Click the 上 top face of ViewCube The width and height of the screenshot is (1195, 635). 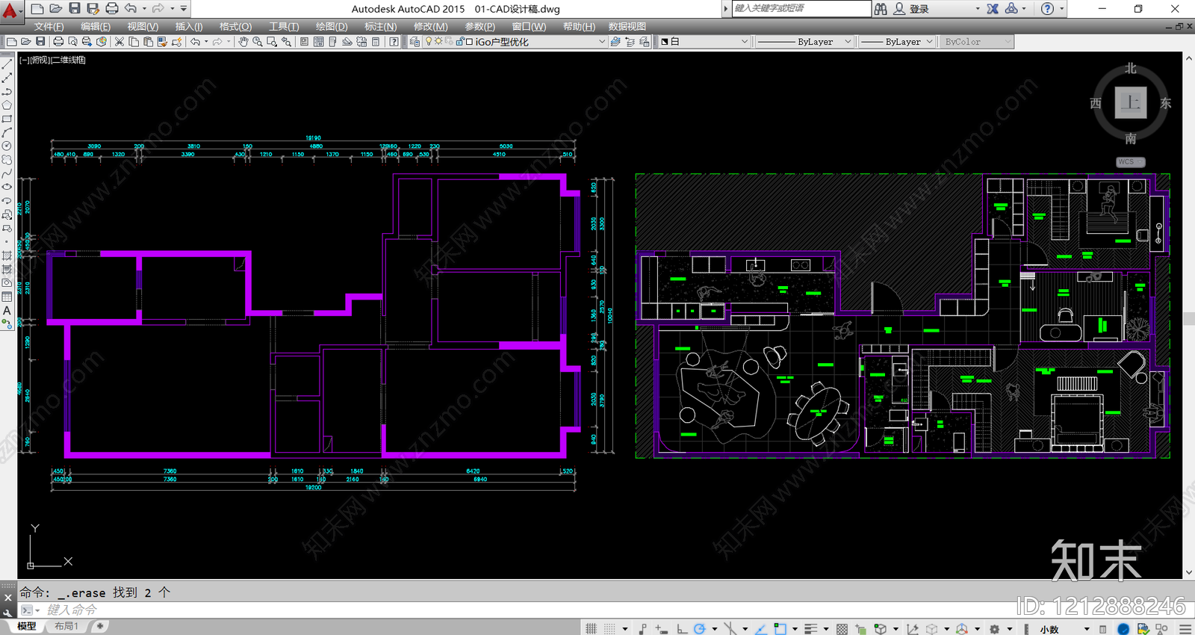tap(1131, 103)
